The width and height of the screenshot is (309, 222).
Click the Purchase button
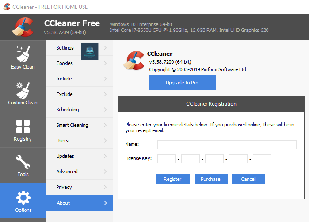211,179
